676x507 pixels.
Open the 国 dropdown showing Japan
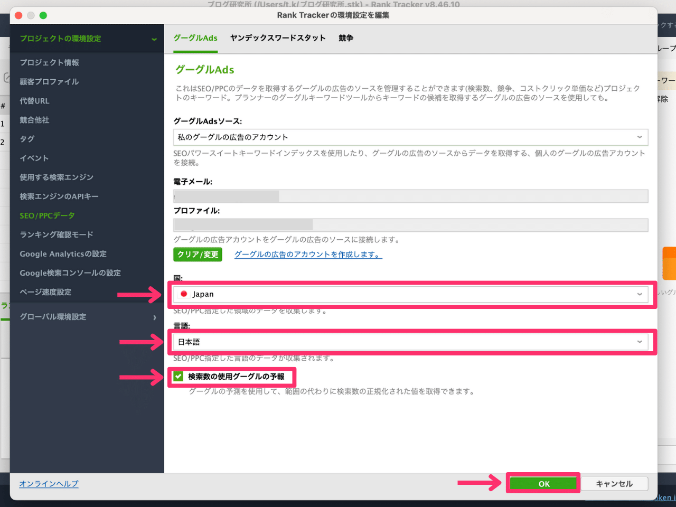tap(410, 294)
